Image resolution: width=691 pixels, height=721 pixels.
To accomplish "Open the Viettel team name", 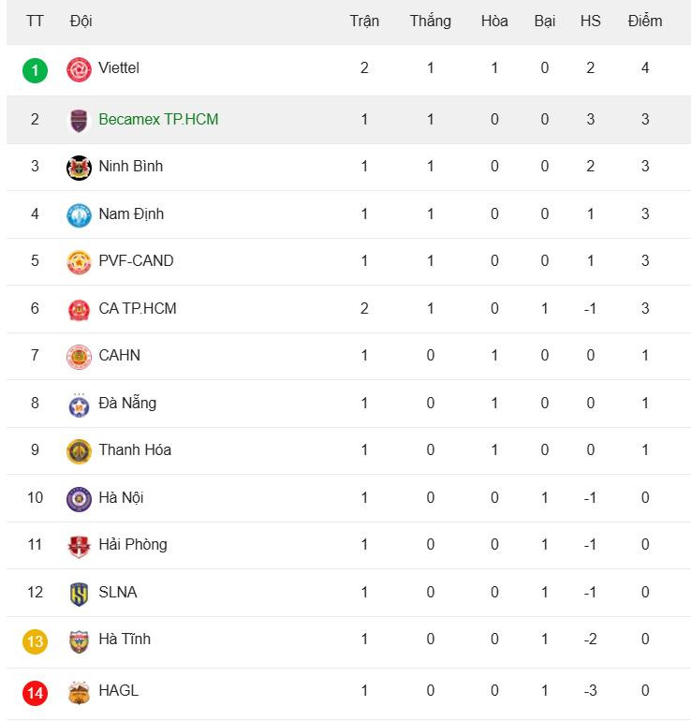I will click(119, 67).
